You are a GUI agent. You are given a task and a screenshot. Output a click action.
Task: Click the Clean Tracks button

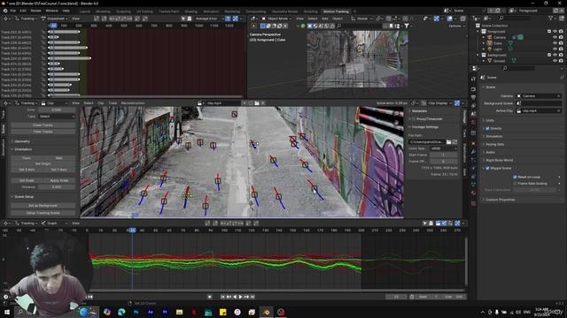coord(43,125)
